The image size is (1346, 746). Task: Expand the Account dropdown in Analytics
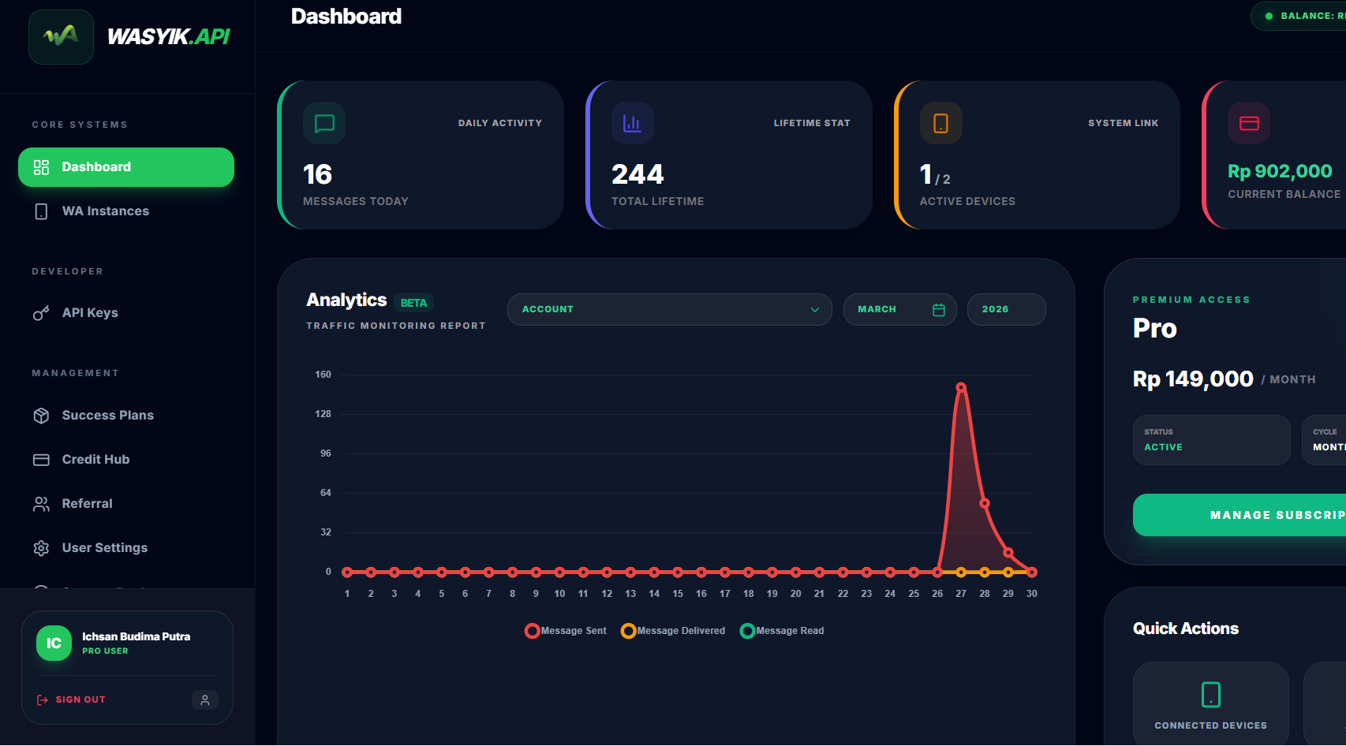point(669,309)
